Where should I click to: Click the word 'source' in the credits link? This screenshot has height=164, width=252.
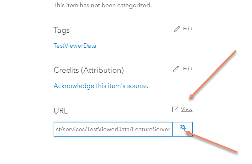(138, 86)
